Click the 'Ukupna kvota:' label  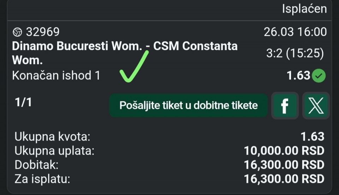[52, 136]
